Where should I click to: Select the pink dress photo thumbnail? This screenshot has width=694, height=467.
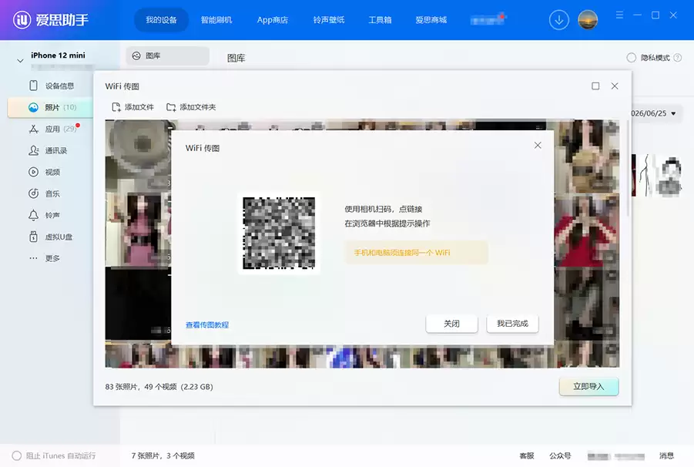coord(138,230)
